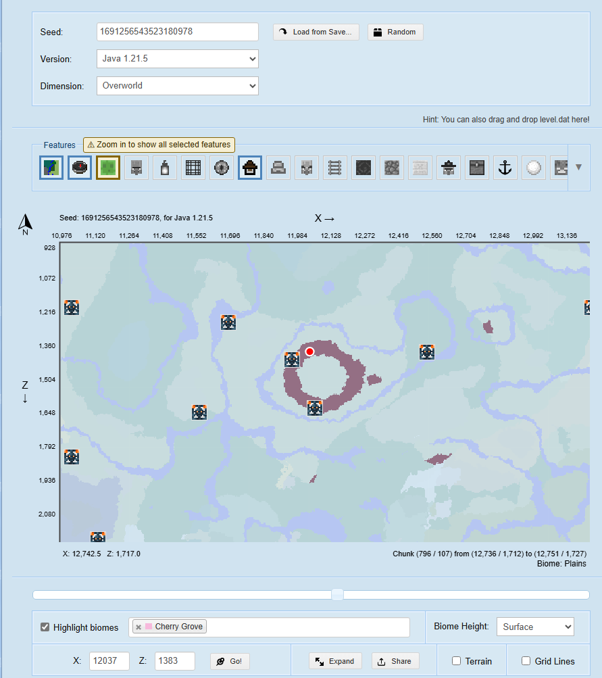Image resolution: width=602 pixels, height=678 pixels.
Task: Enable the faded pale brick feature icon
Action: pyautogui.click(x=420, y=168)
